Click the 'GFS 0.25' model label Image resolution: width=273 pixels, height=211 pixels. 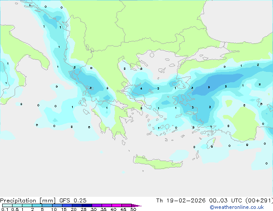pyautogui.click(x=73, y=201)
